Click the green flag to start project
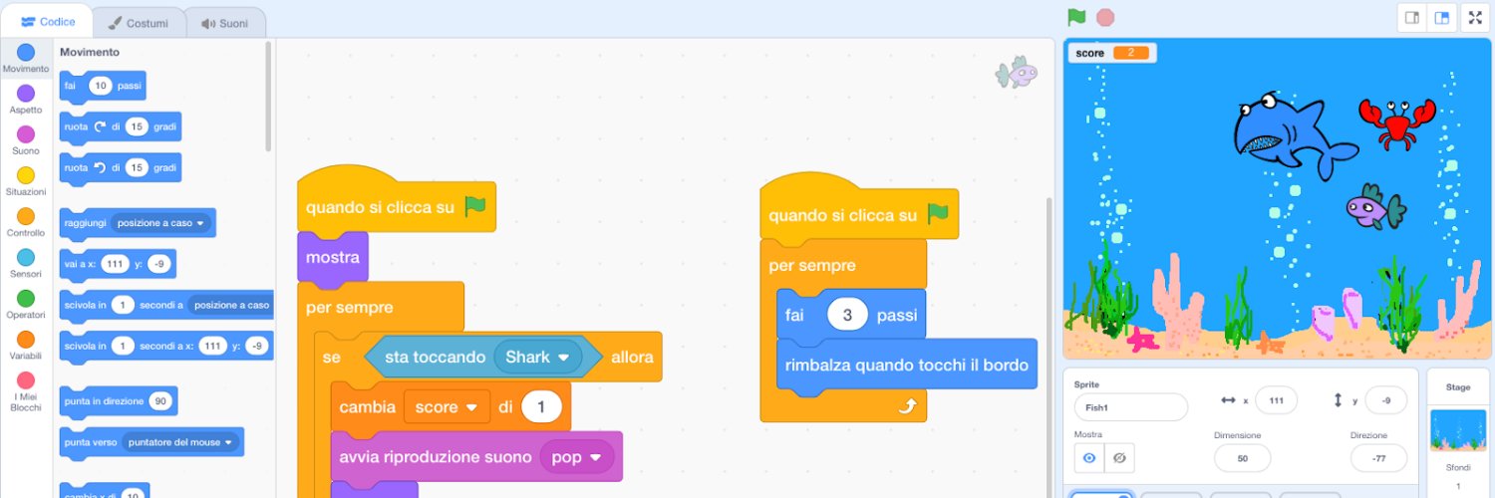1495x498 pixels. click(1076, 17)
